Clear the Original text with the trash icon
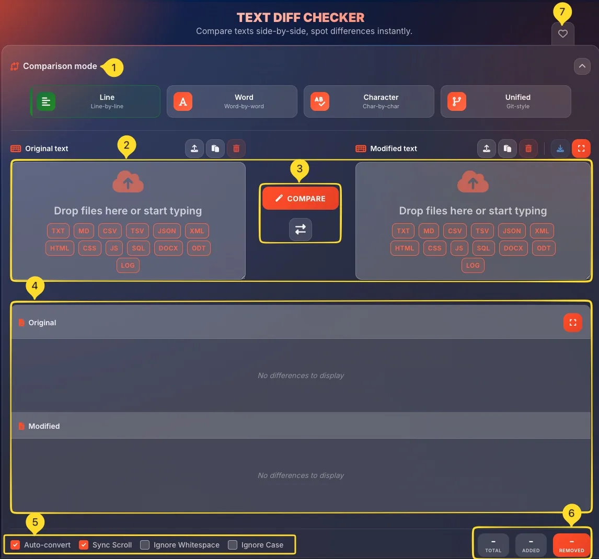 click(236, 148)
